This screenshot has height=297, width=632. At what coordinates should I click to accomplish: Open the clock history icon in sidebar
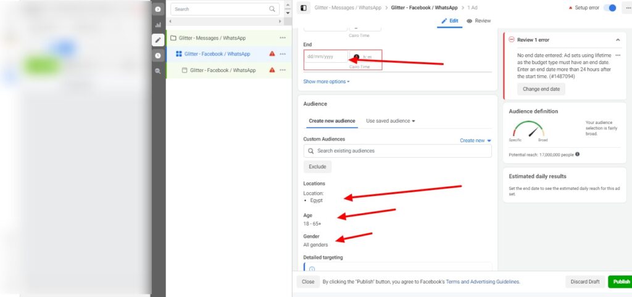click(x=157, y=55)
